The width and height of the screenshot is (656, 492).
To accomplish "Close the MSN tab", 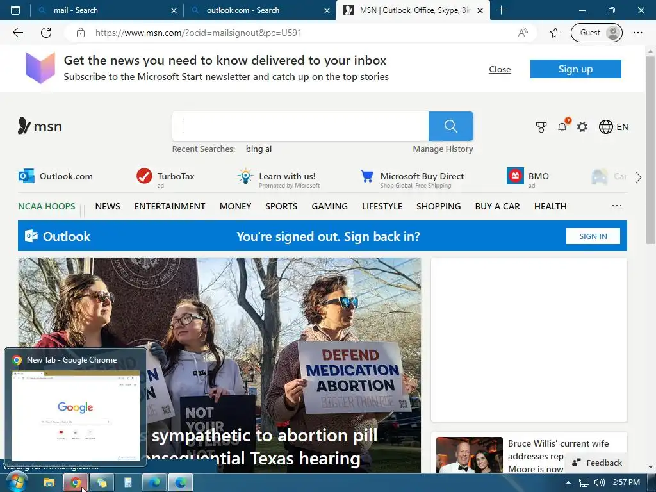I will click(480, 10).
